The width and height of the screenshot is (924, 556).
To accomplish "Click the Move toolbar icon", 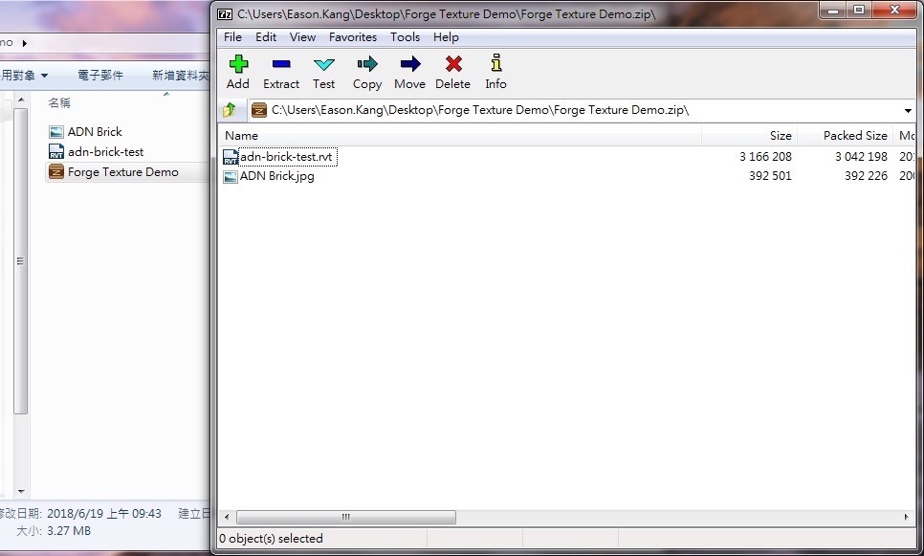I will point(410,64).
